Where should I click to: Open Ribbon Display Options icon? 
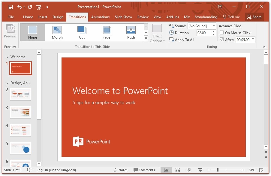[220, 7]
